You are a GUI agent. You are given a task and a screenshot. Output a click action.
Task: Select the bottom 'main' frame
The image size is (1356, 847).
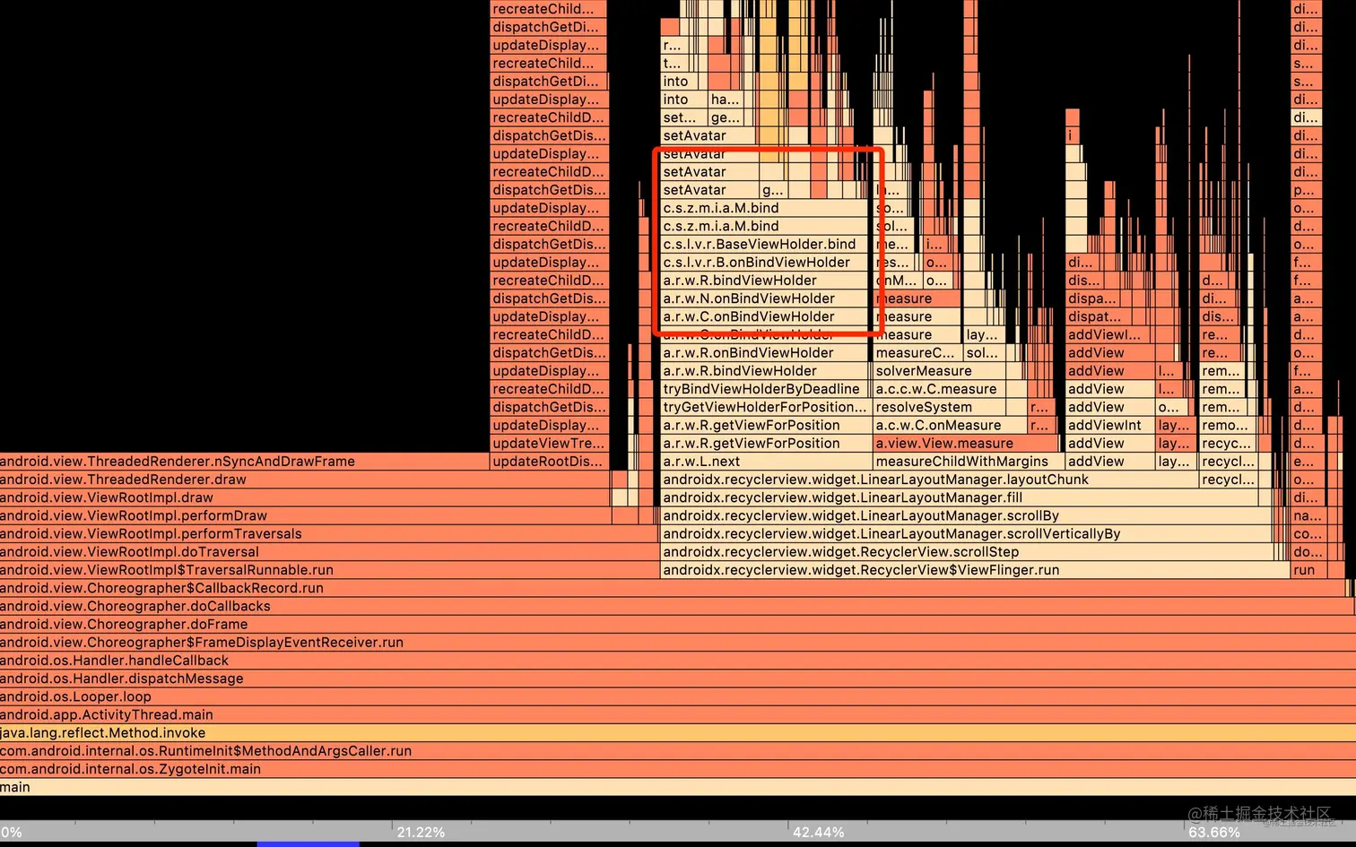tap(678, 787)
